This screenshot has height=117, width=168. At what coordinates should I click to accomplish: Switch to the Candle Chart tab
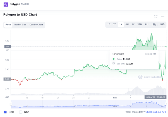[x=36, y=25]
